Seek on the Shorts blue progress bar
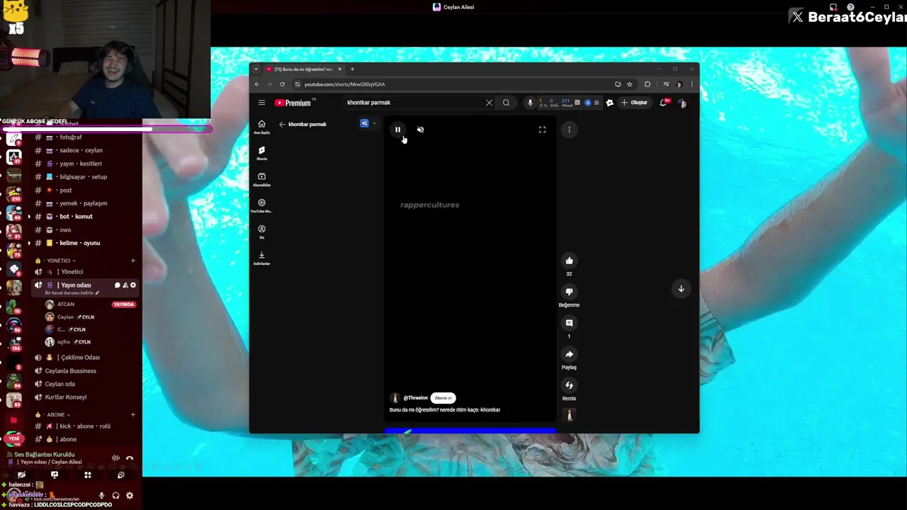 470,429
